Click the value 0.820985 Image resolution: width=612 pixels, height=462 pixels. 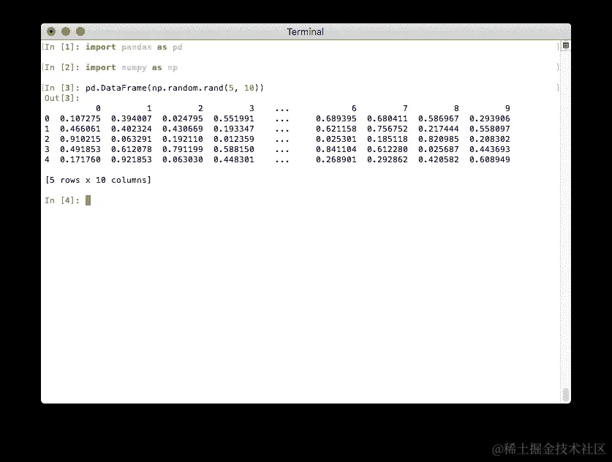[438, 139]
